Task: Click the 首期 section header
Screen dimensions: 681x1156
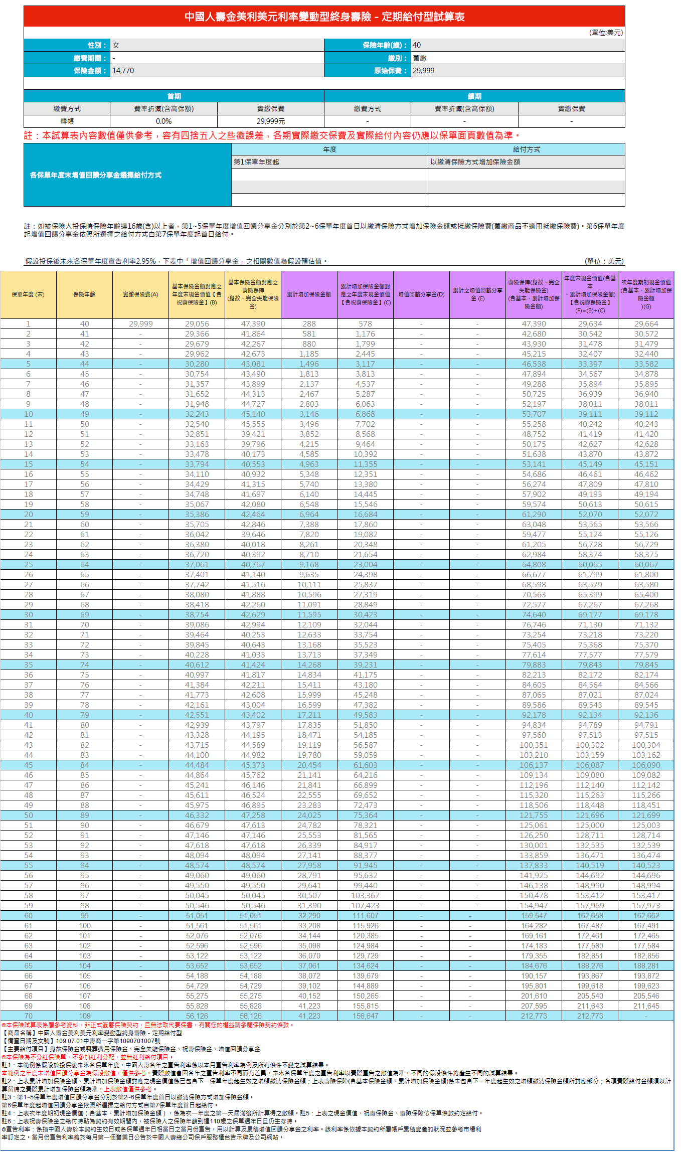Action: [174, 96]
